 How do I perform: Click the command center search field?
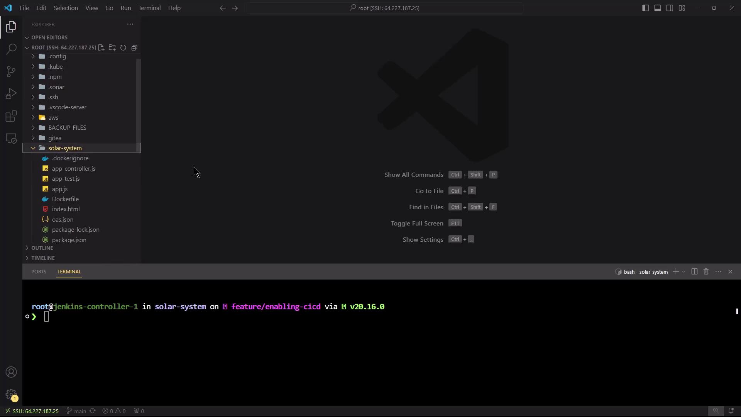click(x=384, y=8)
